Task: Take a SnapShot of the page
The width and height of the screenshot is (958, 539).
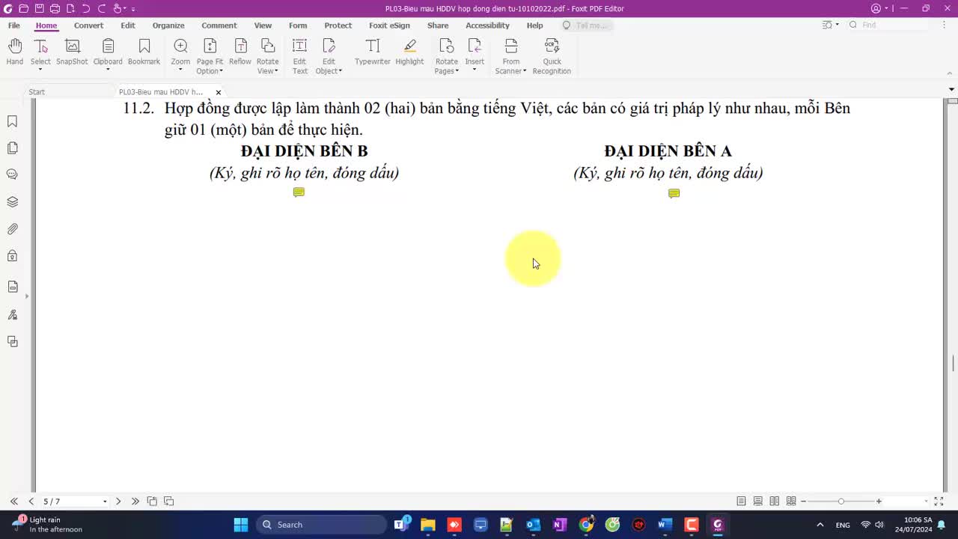Action: [x=72, y=52]
